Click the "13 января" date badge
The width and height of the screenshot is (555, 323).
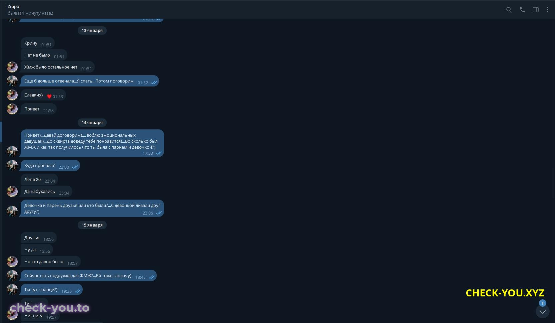pos(92,30)
